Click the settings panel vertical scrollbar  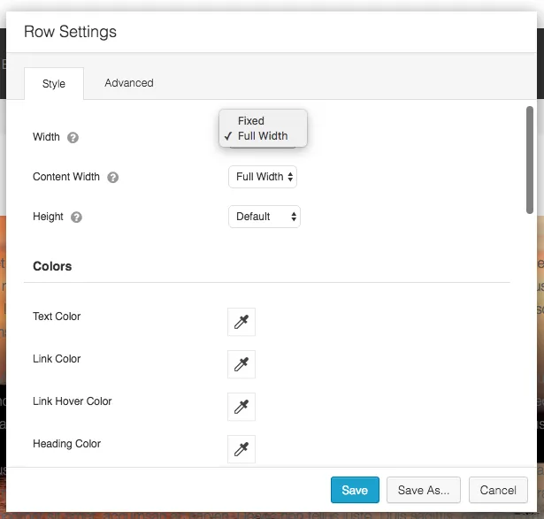coord(530,160)
